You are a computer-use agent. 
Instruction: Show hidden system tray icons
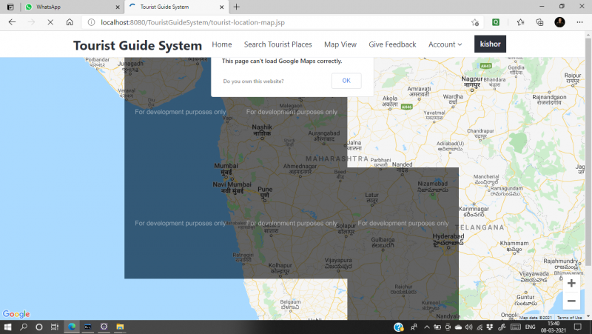tap(427, 327)
